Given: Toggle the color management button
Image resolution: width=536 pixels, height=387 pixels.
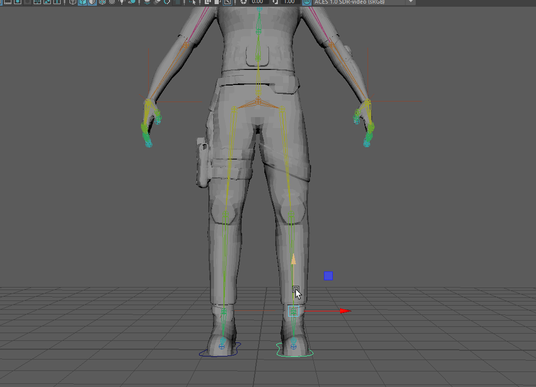Looking at the screenshot, I should point(307,2).
